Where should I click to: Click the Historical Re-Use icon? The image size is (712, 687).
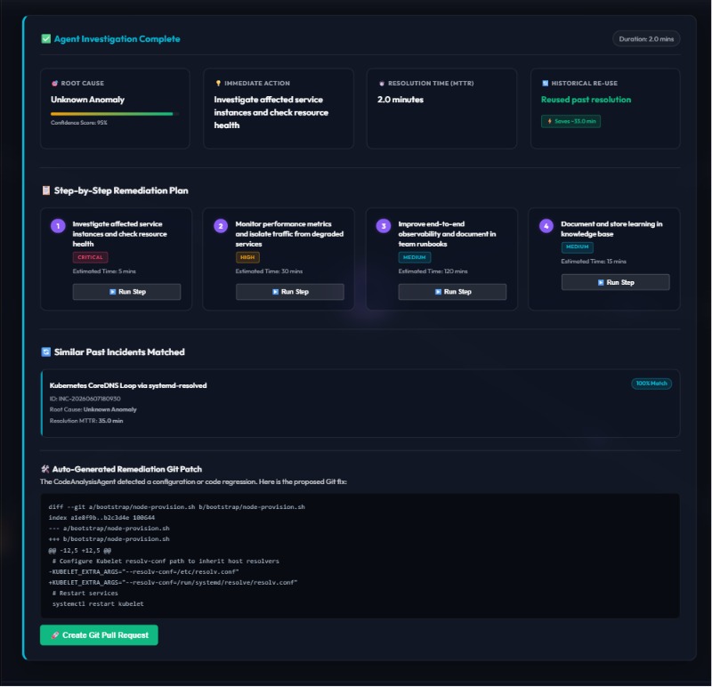545,83
